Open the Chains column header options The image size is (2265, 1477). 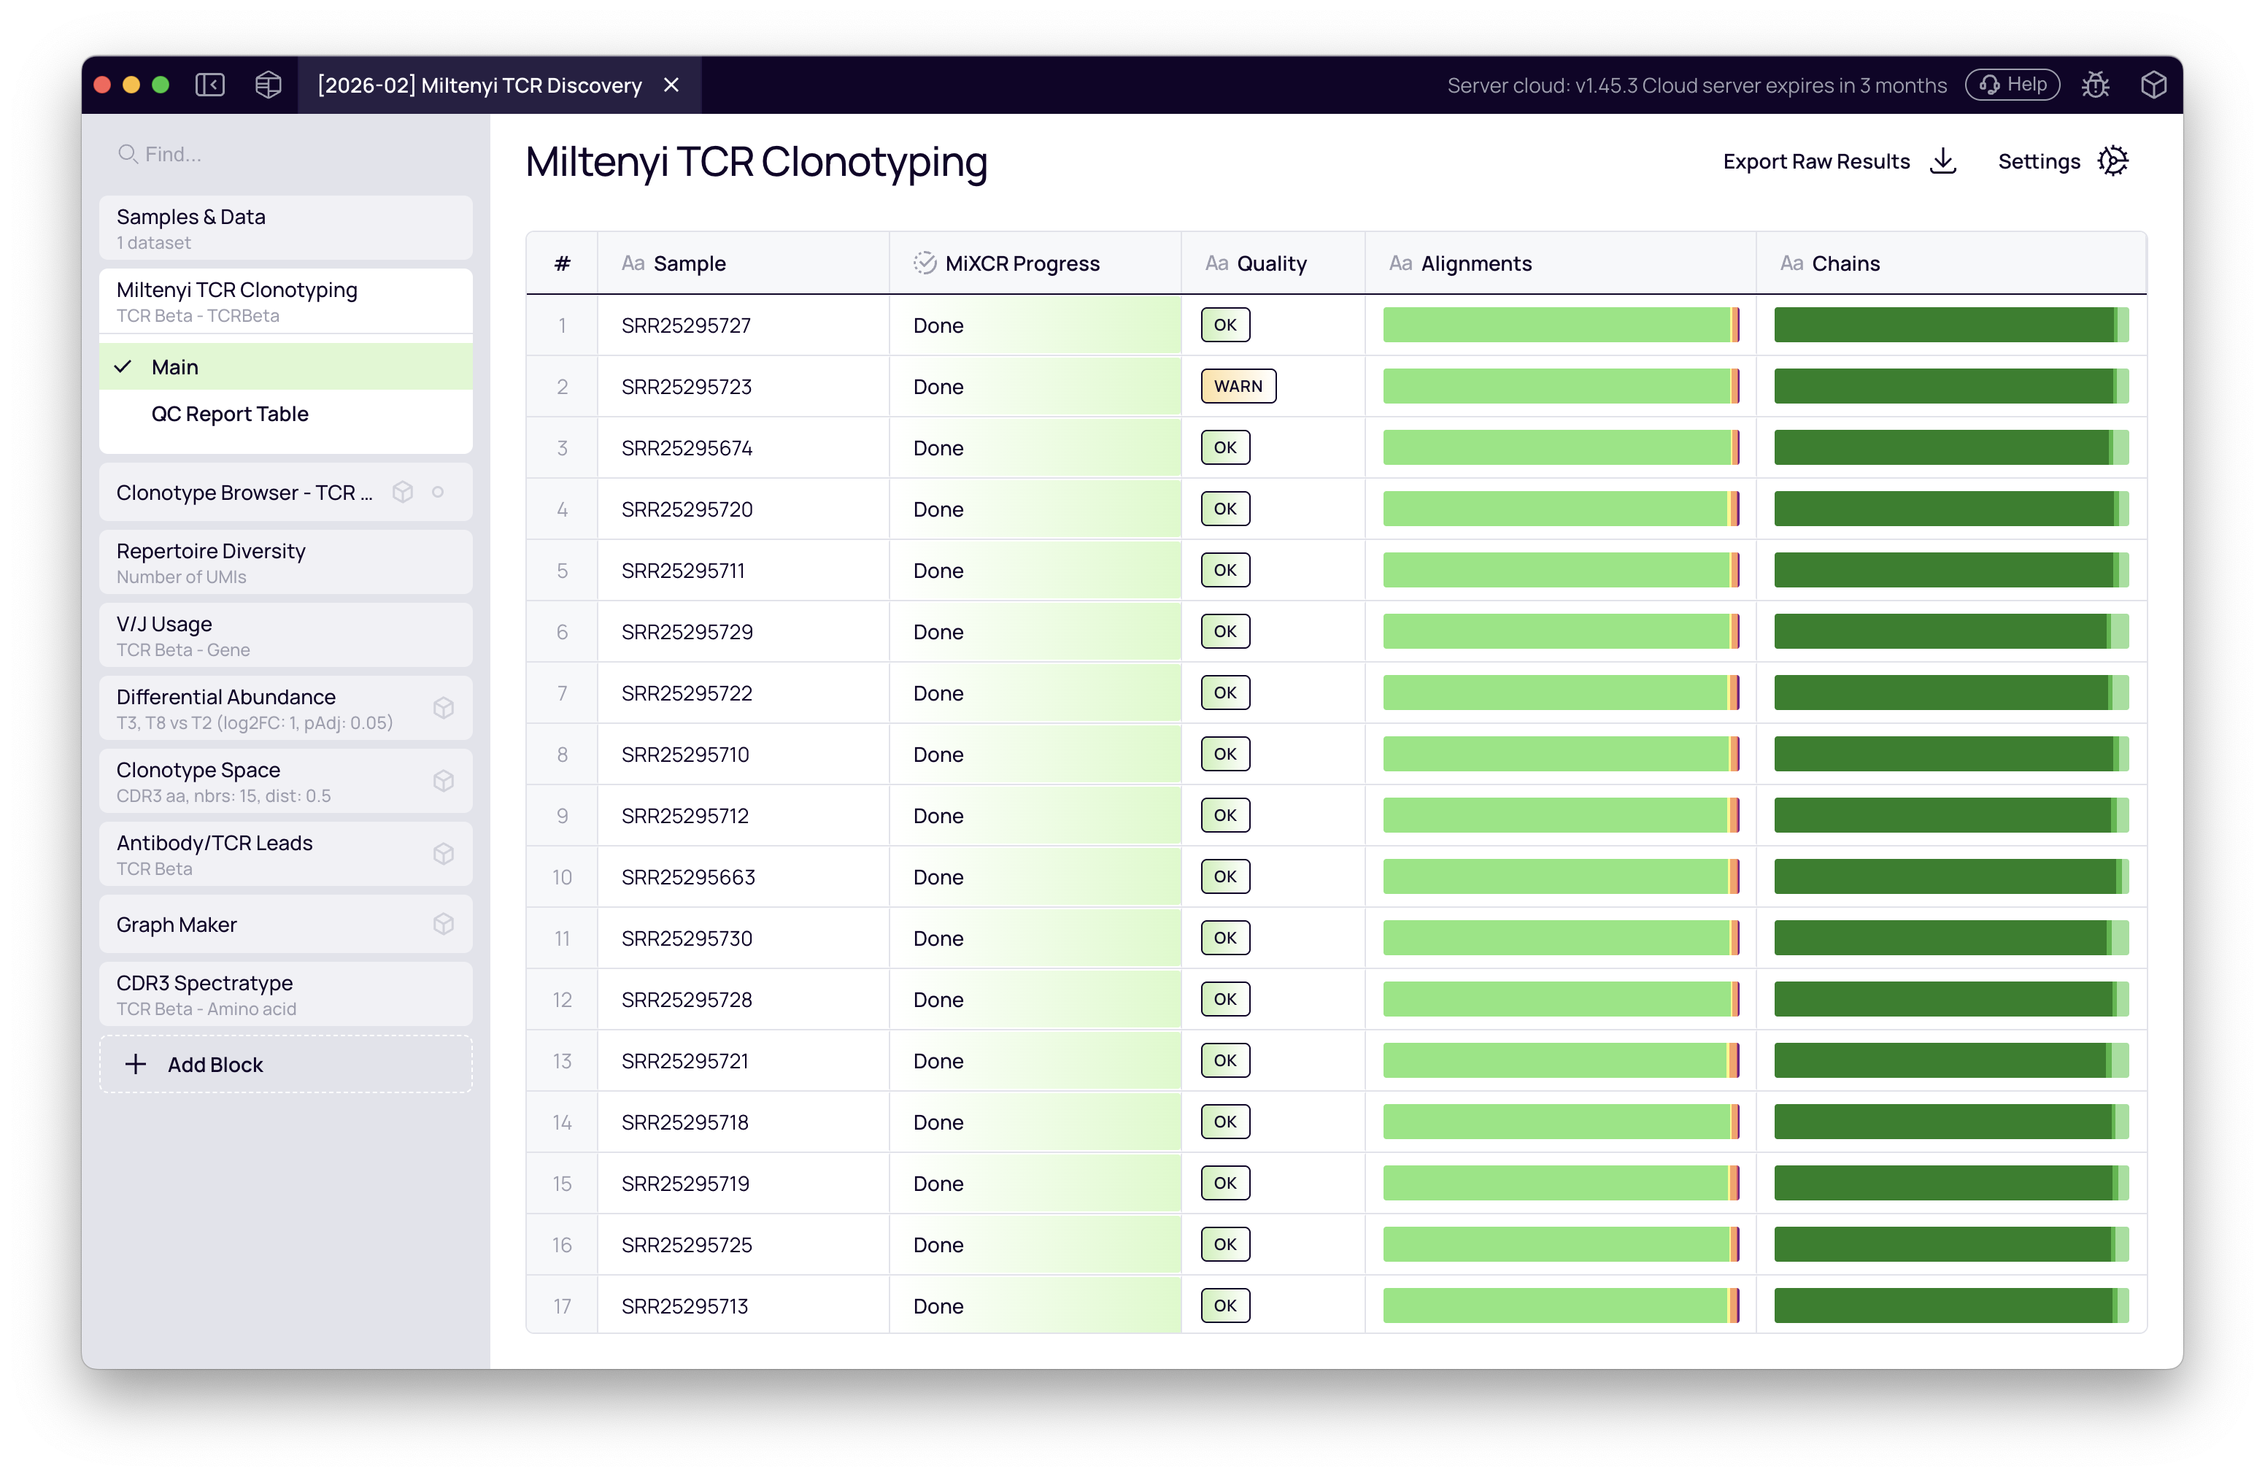1790,263
